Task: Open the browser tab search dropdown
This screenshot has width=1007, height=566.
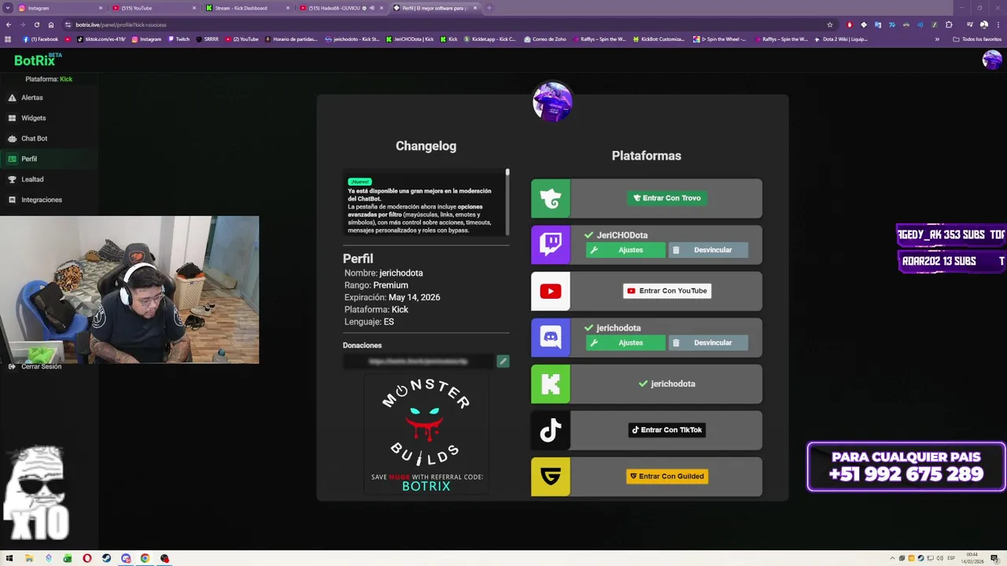Action: [x=8, y=8]
